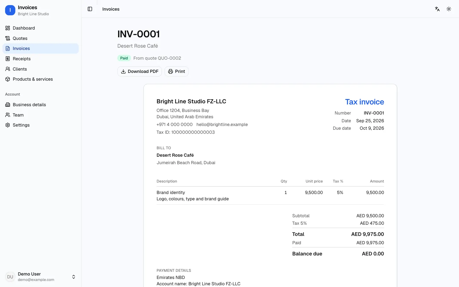Print invoice INV-0001
Image resolution: width=459 pixels, height=287 pixels.
pos(176,71)
